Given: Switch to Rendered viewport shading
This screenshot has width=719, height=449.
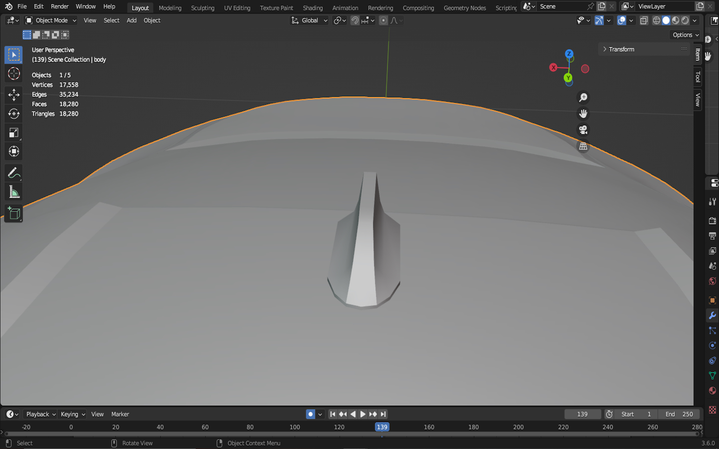Looking at the screenshot, I should pos(685,20).
